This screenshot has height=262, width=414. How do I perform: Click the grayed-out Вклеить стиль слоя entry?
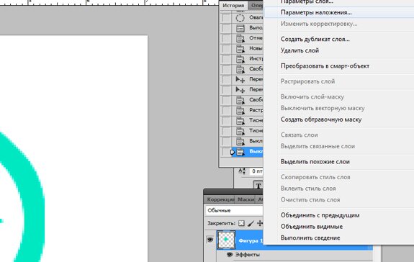(x=308, y=189)
